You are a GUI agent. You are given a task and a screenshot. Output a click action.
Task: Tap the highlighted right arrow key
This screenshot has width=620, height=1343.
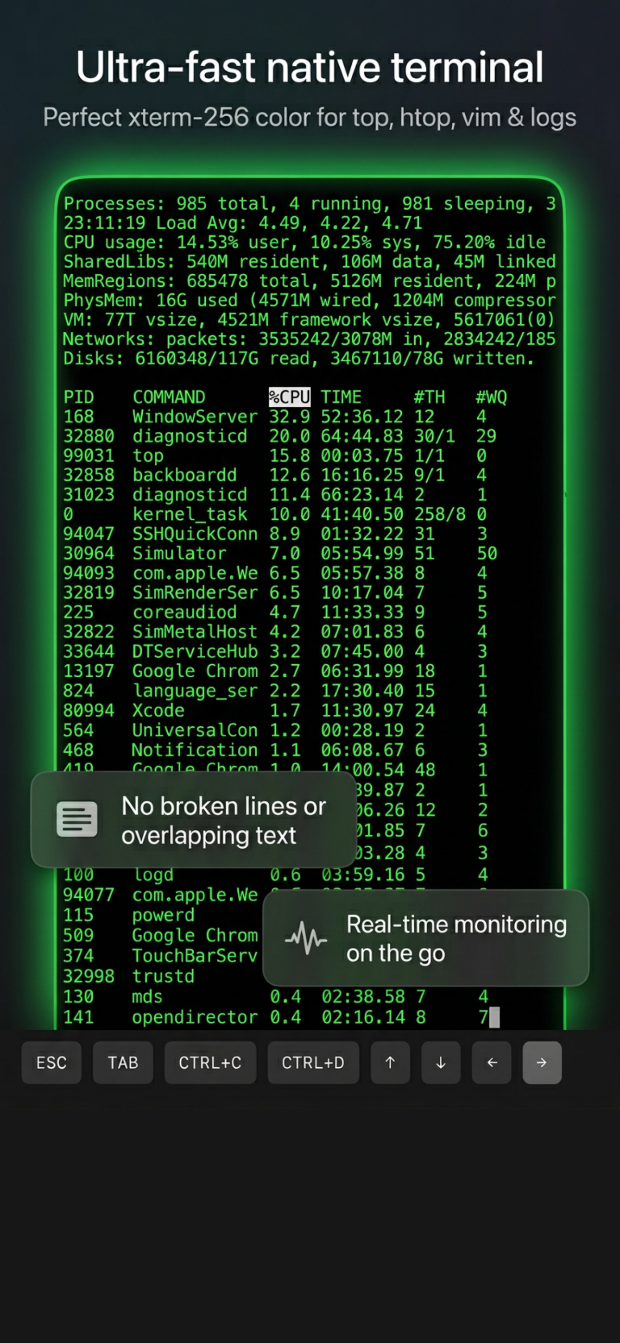tap(542, 1062)
